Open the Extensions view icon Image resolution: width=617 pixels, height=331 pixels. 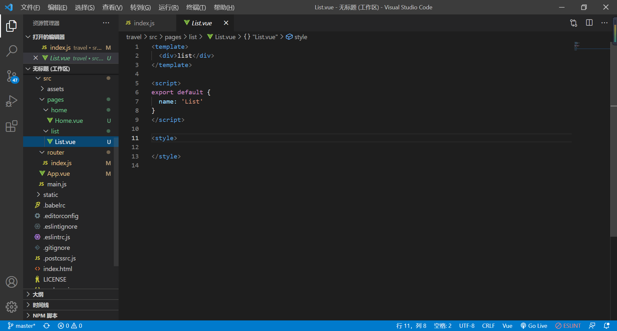tap(12, 126)
